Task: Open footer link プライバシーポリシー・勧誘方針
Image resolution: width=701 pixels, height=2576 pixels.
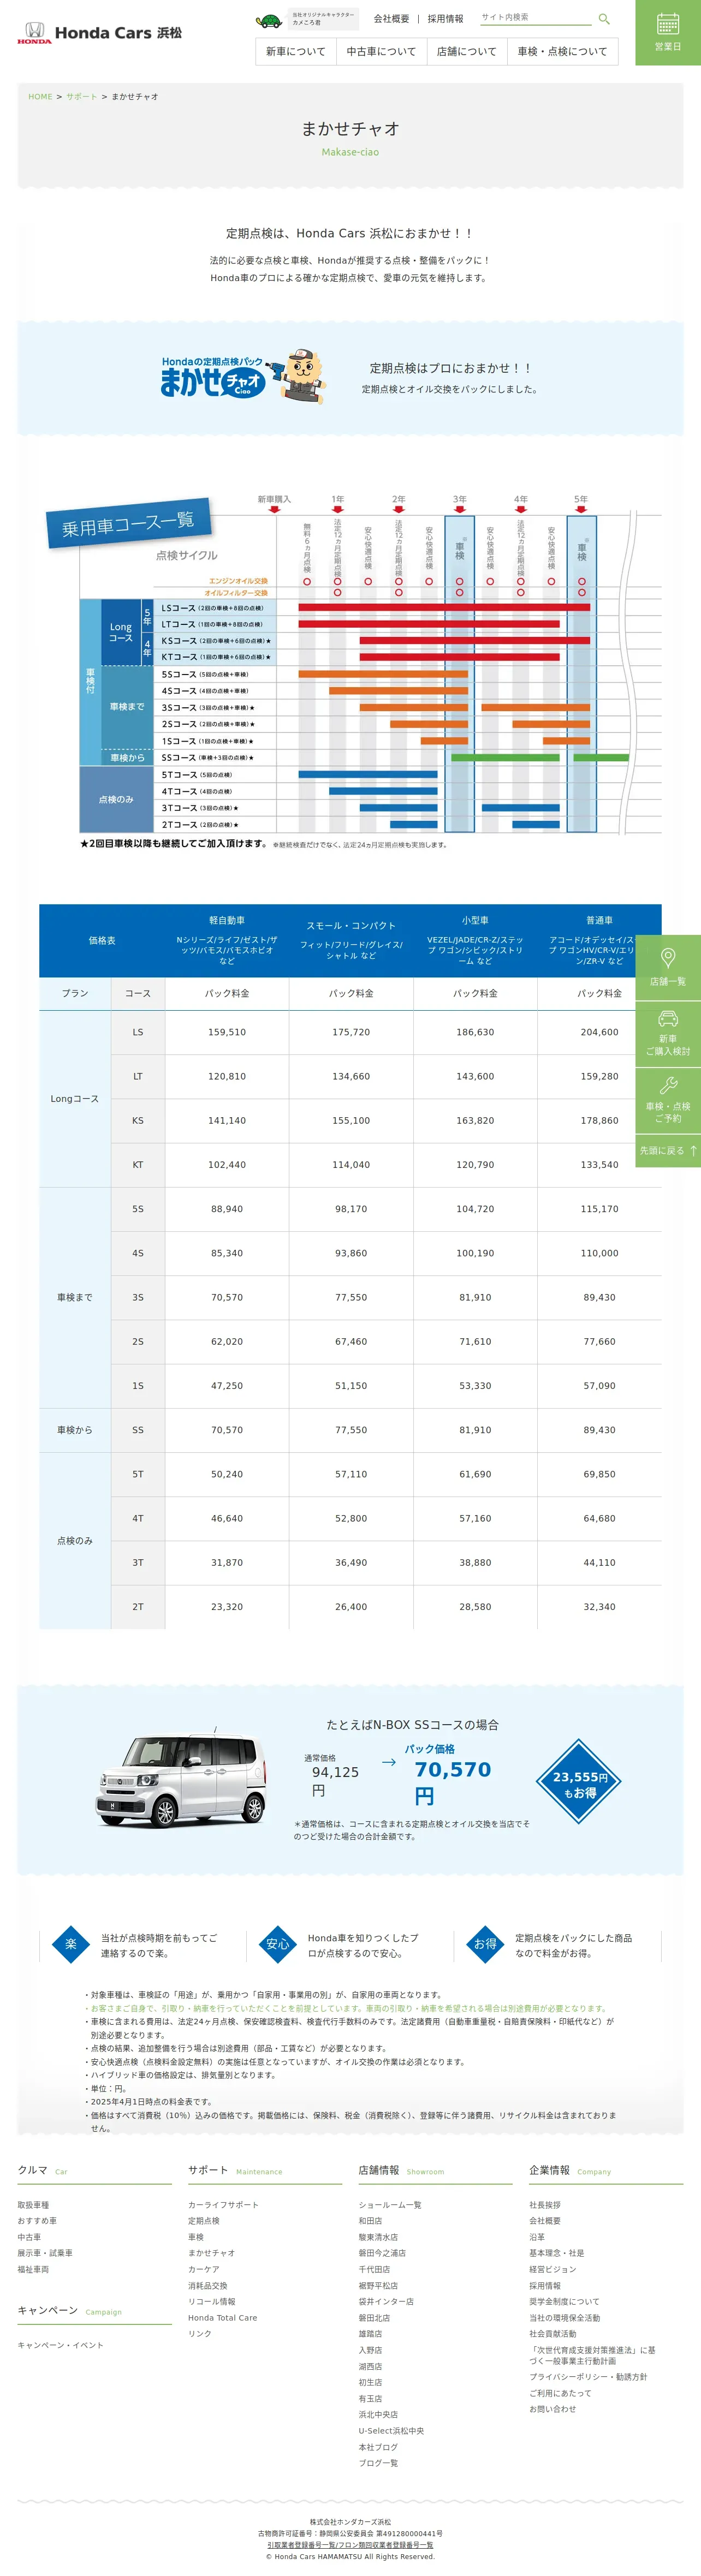Action: [x=588, y=2377]
